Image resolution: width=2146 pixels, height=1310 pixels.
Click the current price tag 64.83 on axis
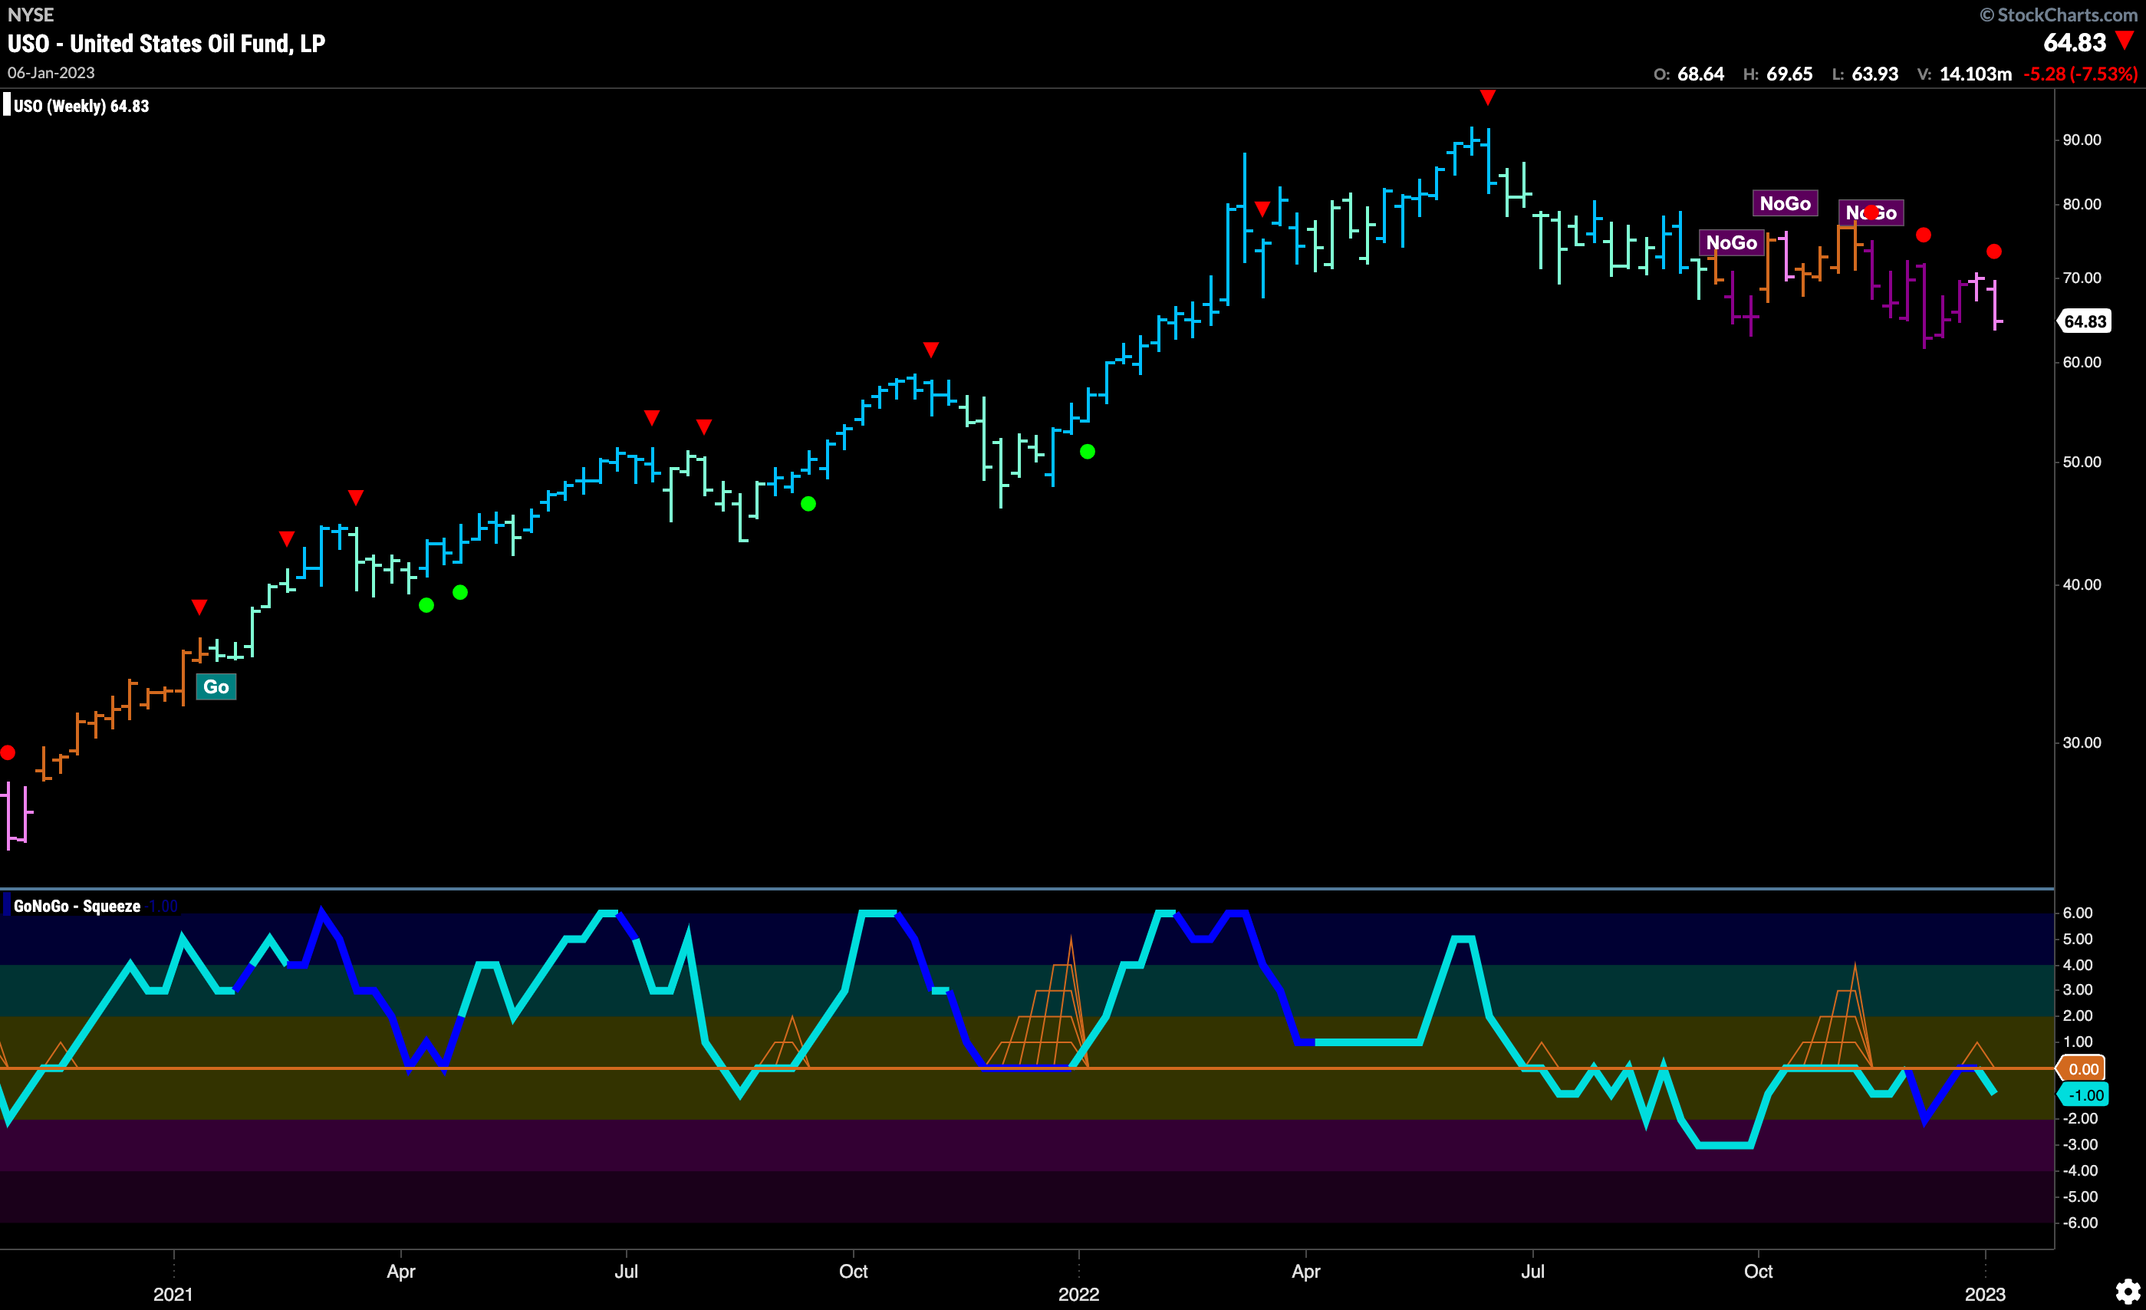2084,321
